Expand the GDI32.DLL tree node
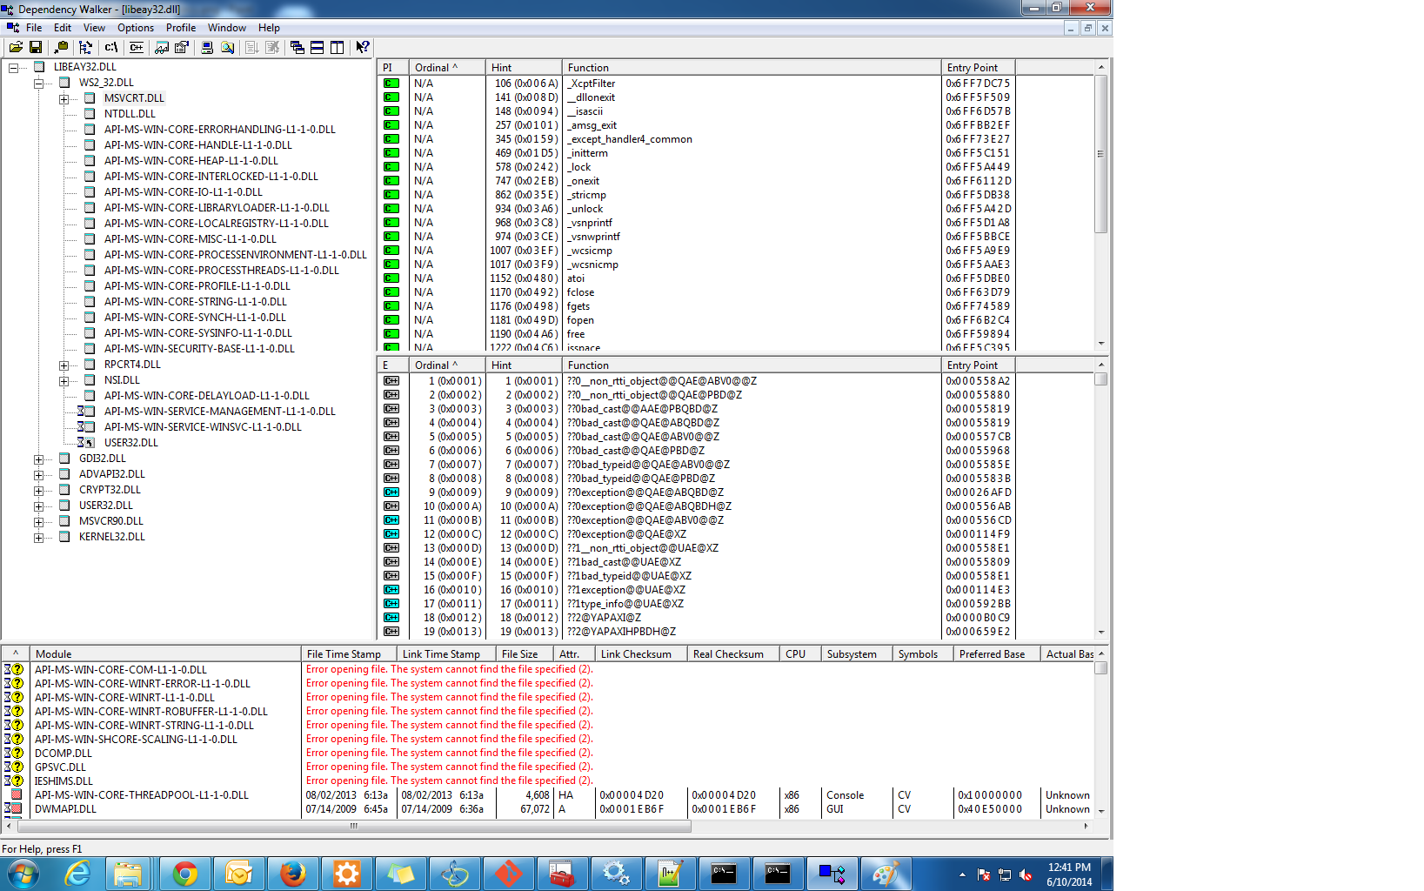Viewport: 1424px width, 891px height. pos(38,459)
